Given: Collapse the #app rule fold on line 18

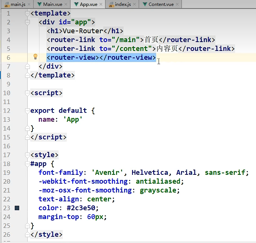Looking at the screenshot, I should point(27,164).
